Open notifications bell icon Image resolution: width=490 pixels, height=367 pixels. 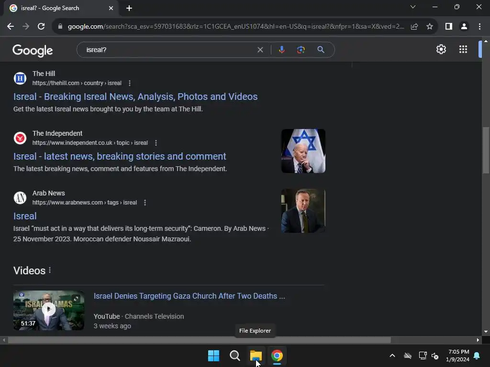coord(477,356)
